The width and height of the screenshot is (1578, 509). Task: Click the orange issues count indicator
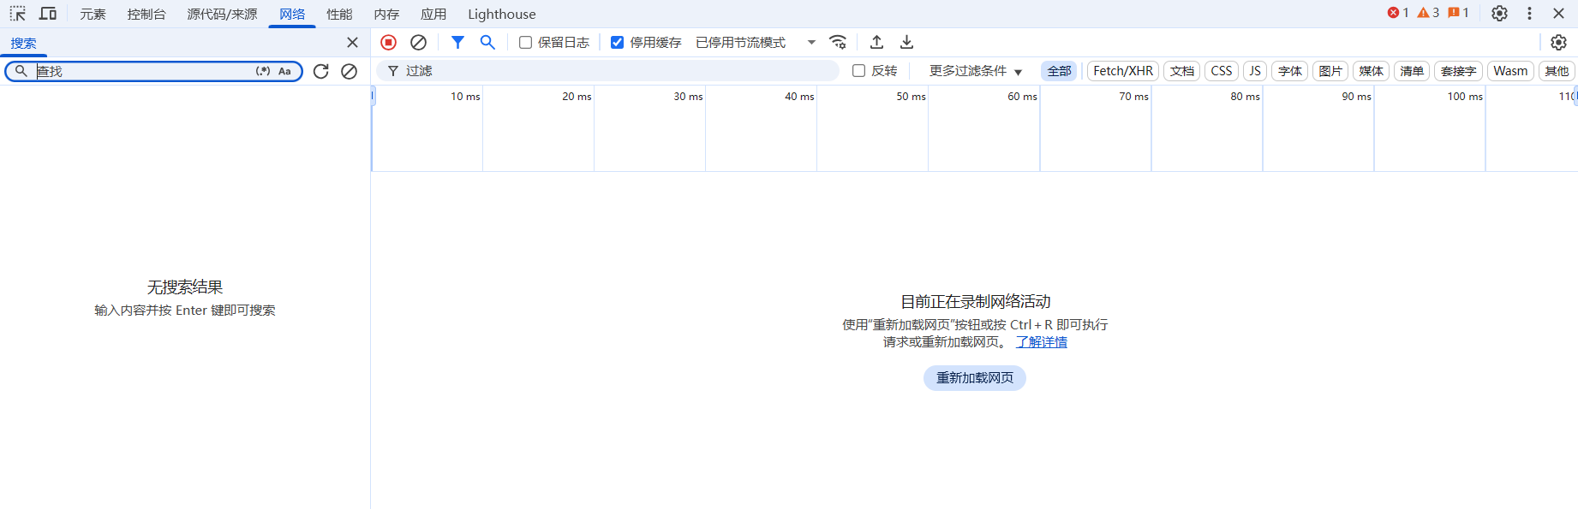1458,13
